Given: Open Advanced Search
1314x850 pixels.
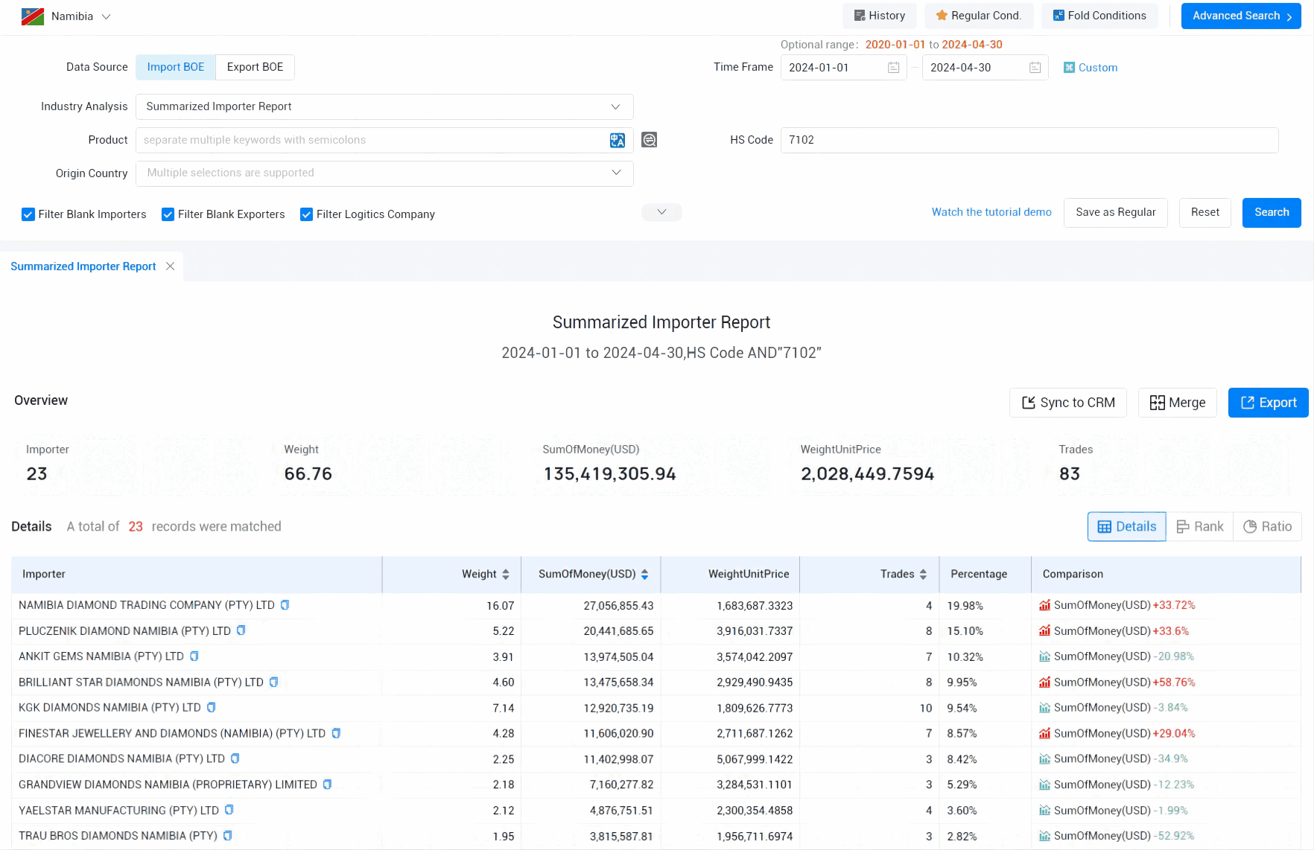Looking at the screenshot, I should (x=1241, y=16).
